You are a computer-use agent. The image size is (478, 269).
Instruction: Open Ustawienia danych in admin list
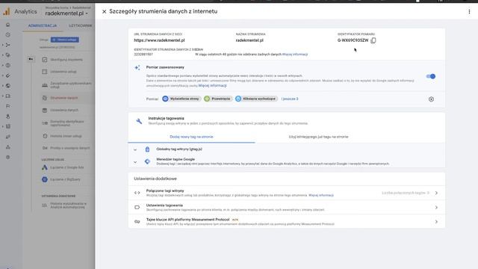pyautogui.click(x=64, y=110)
